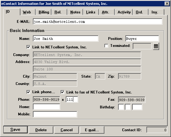Click the Contact ID field
The width and height of the screenshot is (171, 137).
click(x=157, y=130)
